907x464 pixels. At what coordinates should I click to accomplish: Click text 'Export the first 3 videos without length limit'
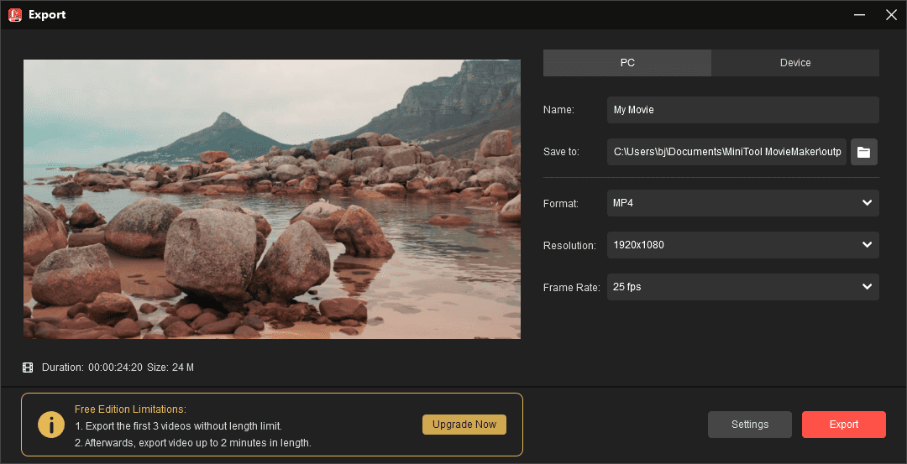pos(183,426)
